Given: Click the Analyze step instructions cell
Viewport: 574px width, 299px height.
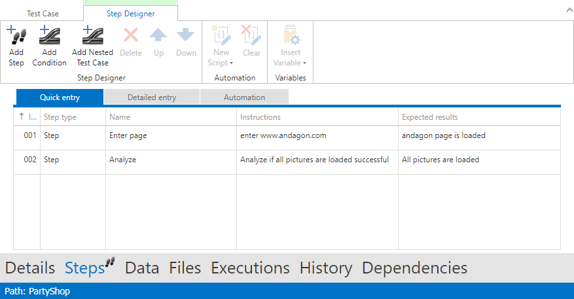Looking at the screenshot, I should click(314, 160).
